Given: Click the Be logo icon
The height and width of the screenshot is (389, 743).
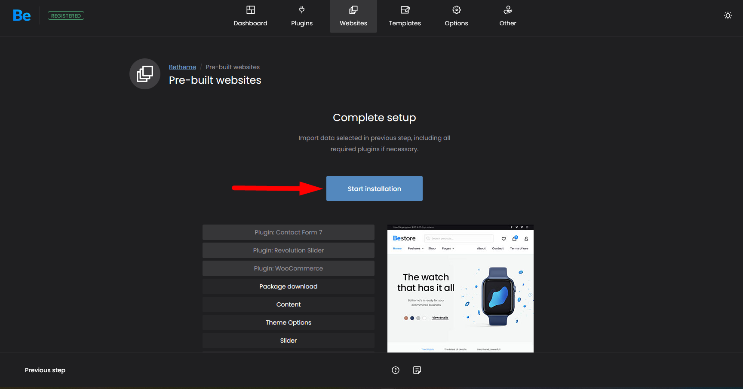Looking at the screenshot, I should tap(22, 16).
